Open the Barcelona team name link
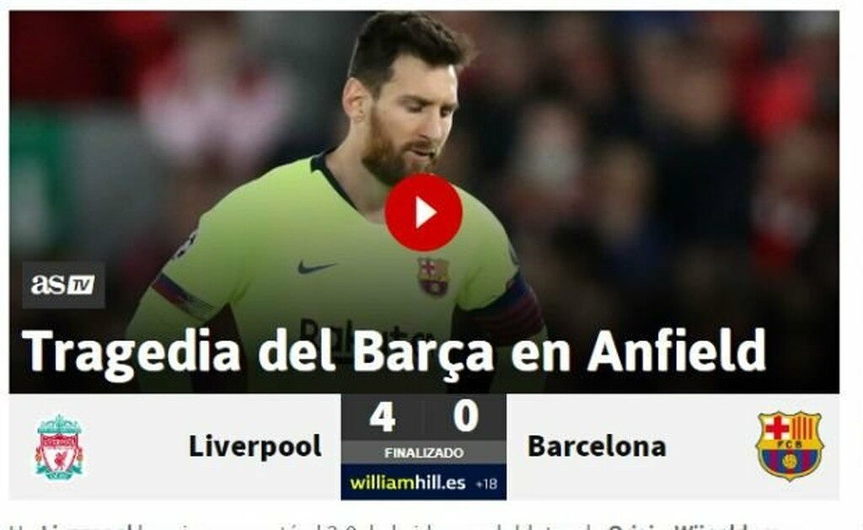This screenshot has width=863, height=530. coord(597,447)
